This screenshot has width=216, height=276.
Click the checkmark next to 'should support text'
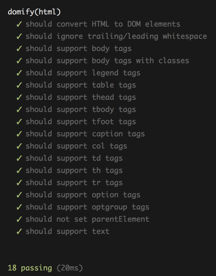point(19,231)
